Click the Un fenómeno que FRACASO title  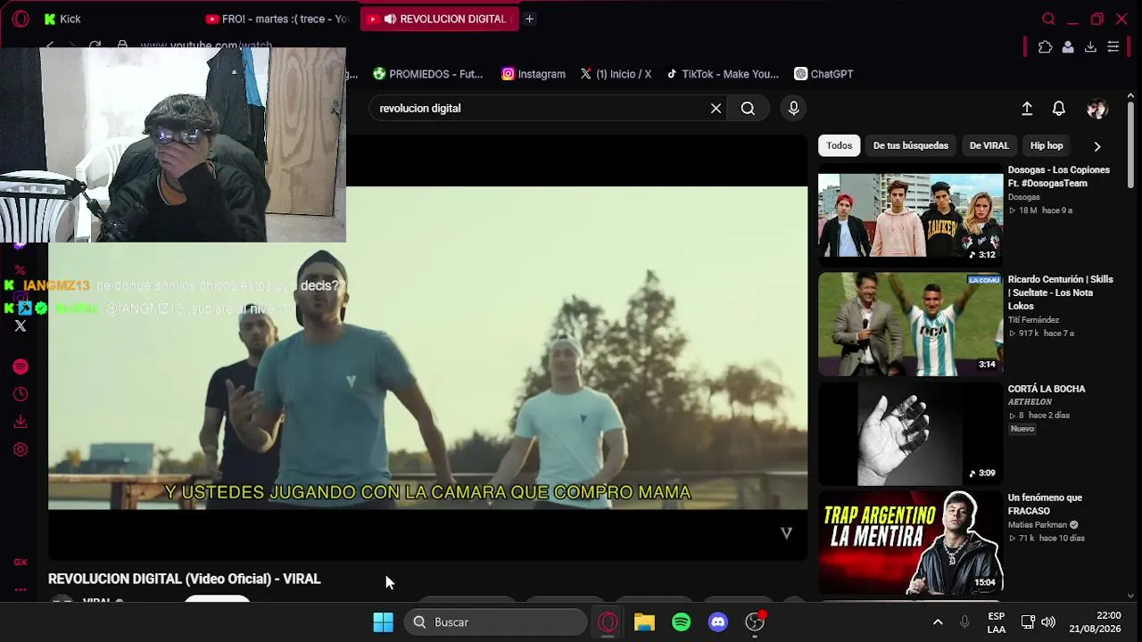[x=1045, y=504]
